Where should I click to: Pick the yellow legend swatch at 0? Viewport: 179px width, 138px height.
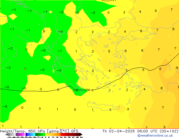pyautogui.click(x=46, y=134)
